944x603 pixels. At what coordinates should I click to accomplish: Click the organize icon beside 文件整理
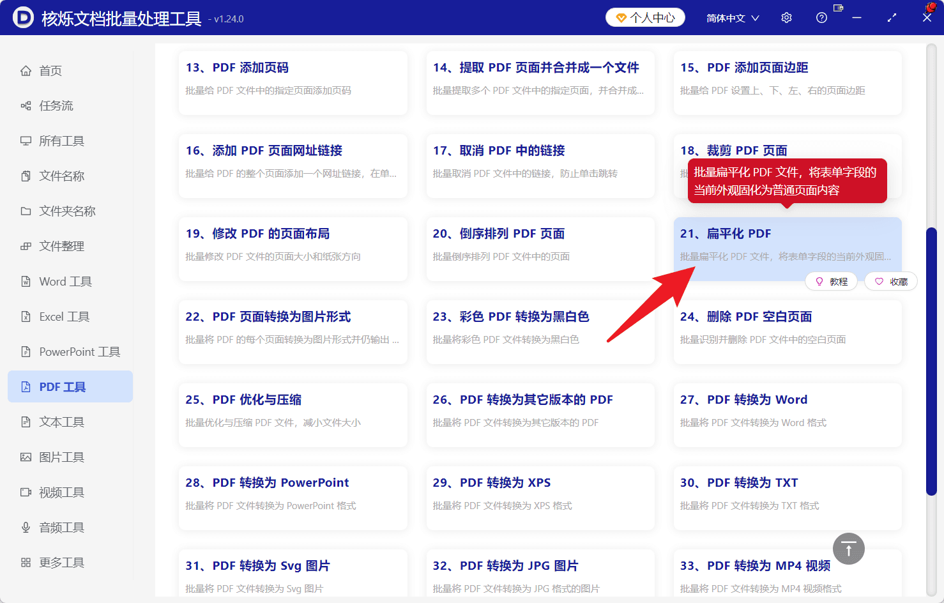[x=26, y=247]
